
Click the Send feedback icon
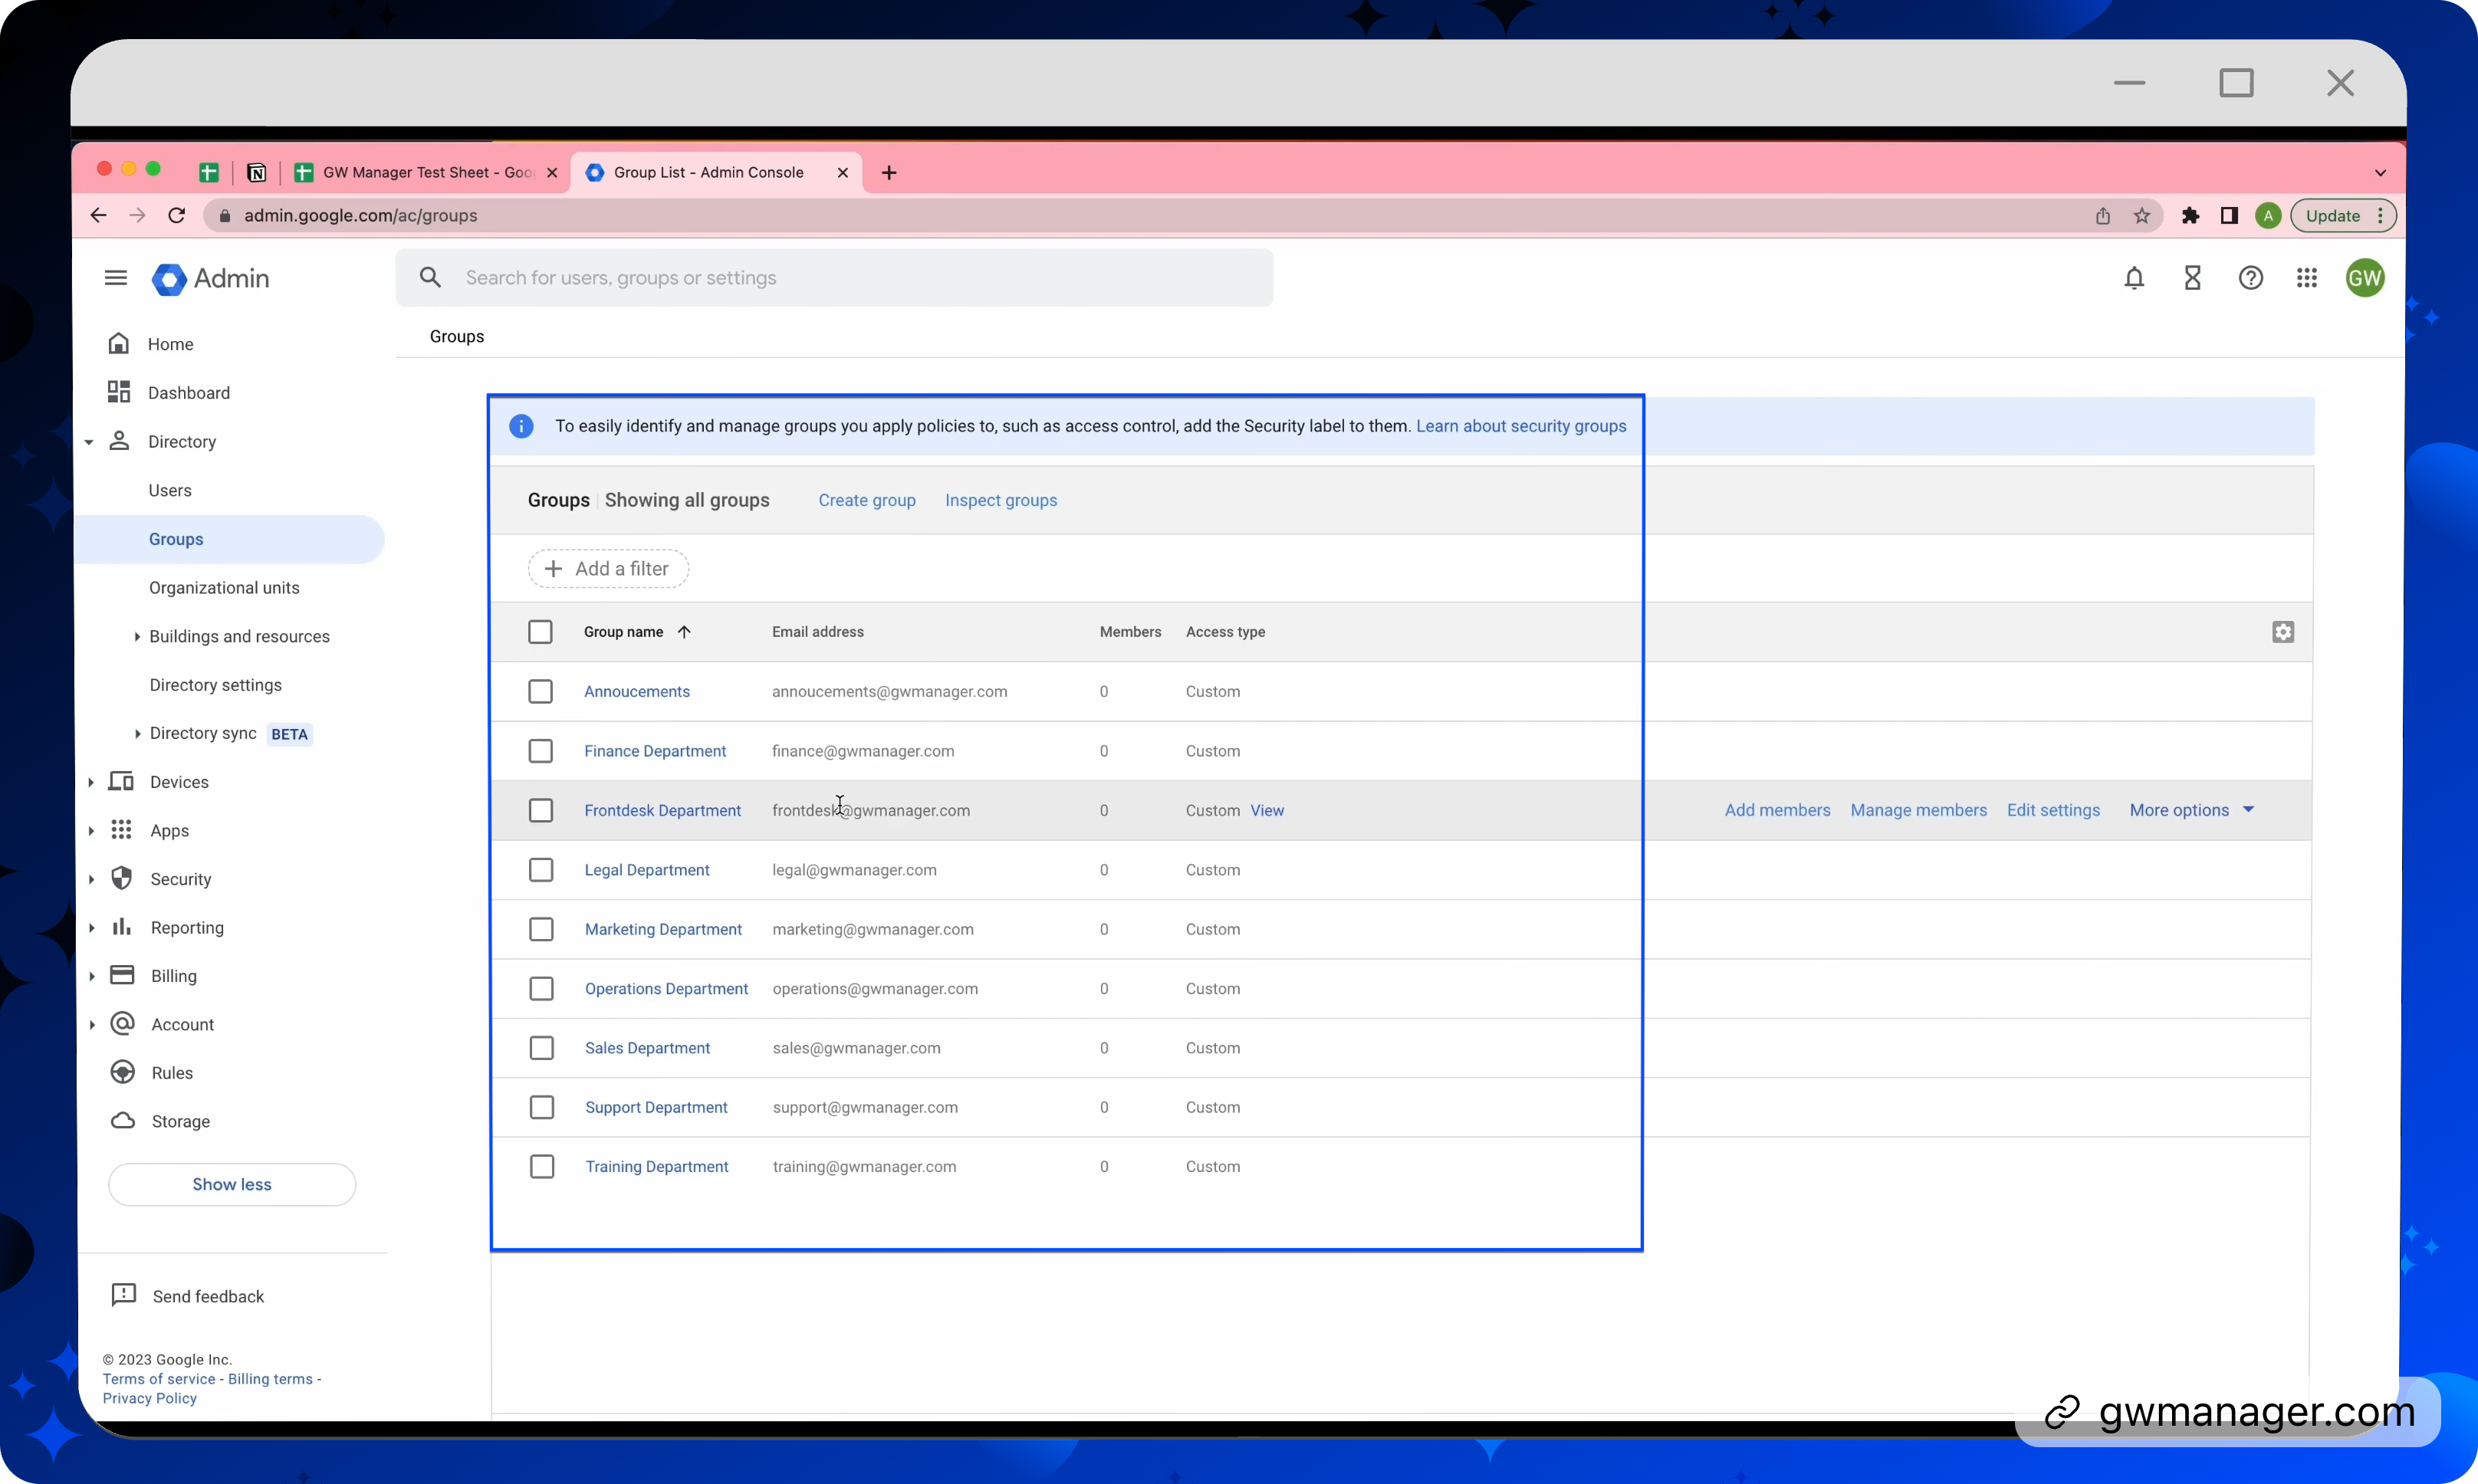point(124,1295)
